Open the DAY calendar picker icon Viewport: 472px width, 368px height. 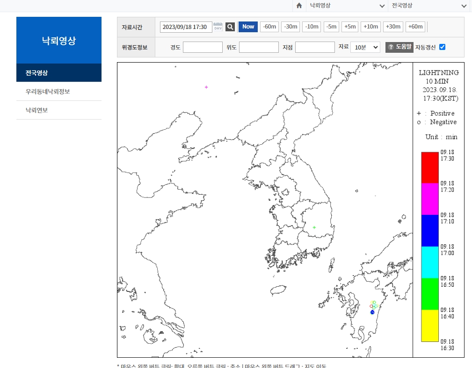click(x=218, y=27)
